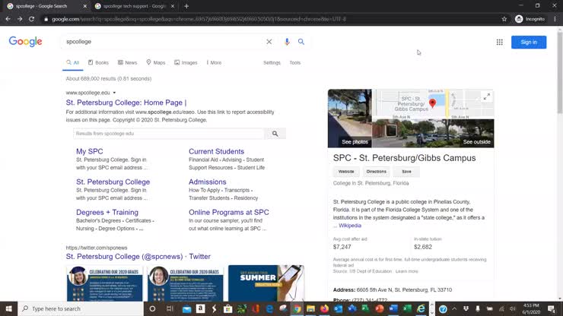Click the blue magnifier search icon

[301, 42]
